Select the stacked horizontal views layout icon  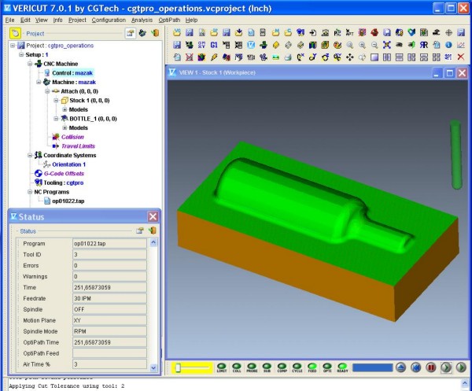[x=399, y=57]
